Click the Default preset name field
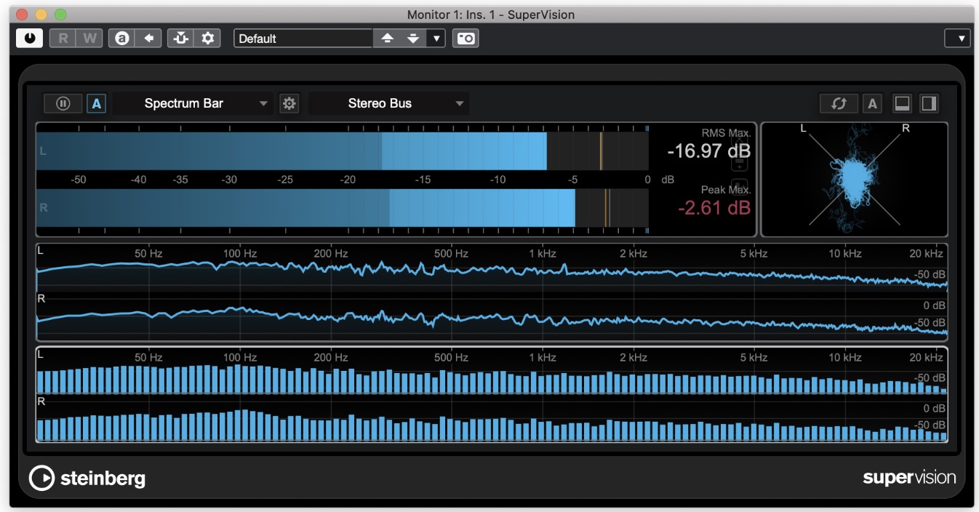Image resolution: width=979 pixels, height=512 pixels. pos(303,39)
